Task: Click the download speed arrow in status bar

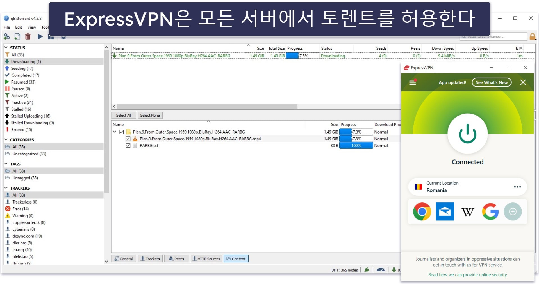Action: click(x=394, y=270)
